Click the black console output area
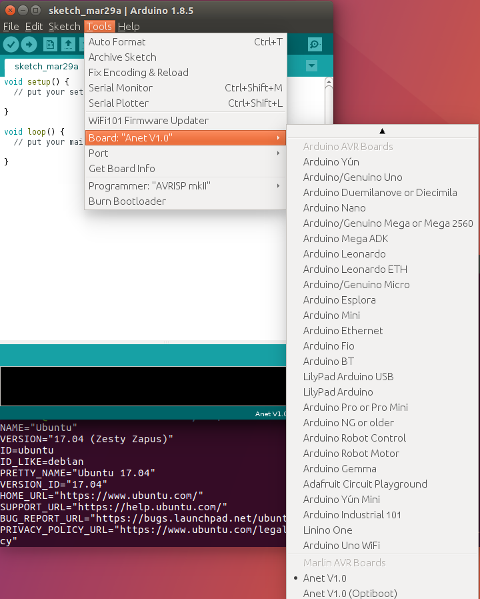This screenshot has width=480, height=599. coord(143,386)
